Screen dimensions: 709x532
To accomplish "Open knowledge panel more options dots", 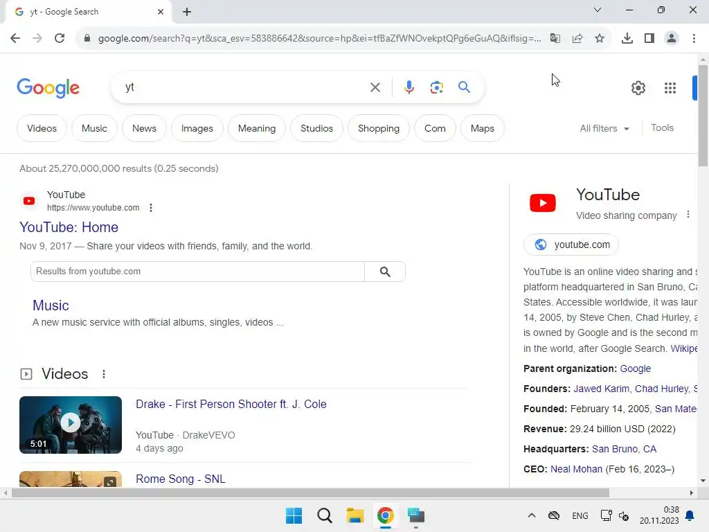I will (688, 215).
